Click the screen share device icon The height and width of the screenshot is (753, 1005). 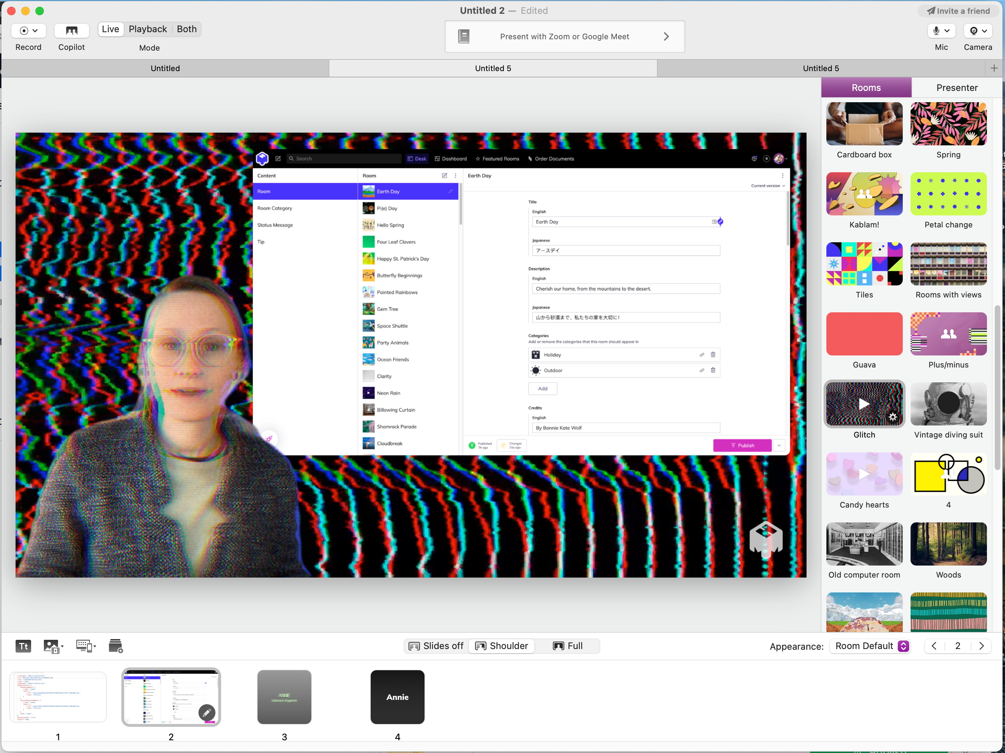pos(85,646)
